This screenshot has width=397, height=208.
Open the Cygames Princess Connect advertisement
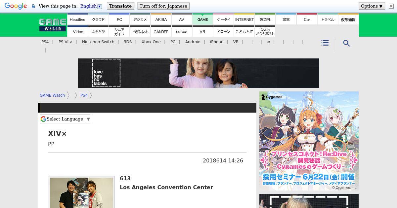click(x=309, y=141)
